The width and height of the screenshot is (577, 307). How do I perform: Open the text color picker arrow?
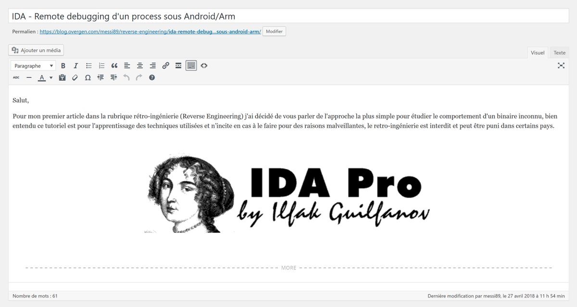pyautogui.click(x=51, y=77)
